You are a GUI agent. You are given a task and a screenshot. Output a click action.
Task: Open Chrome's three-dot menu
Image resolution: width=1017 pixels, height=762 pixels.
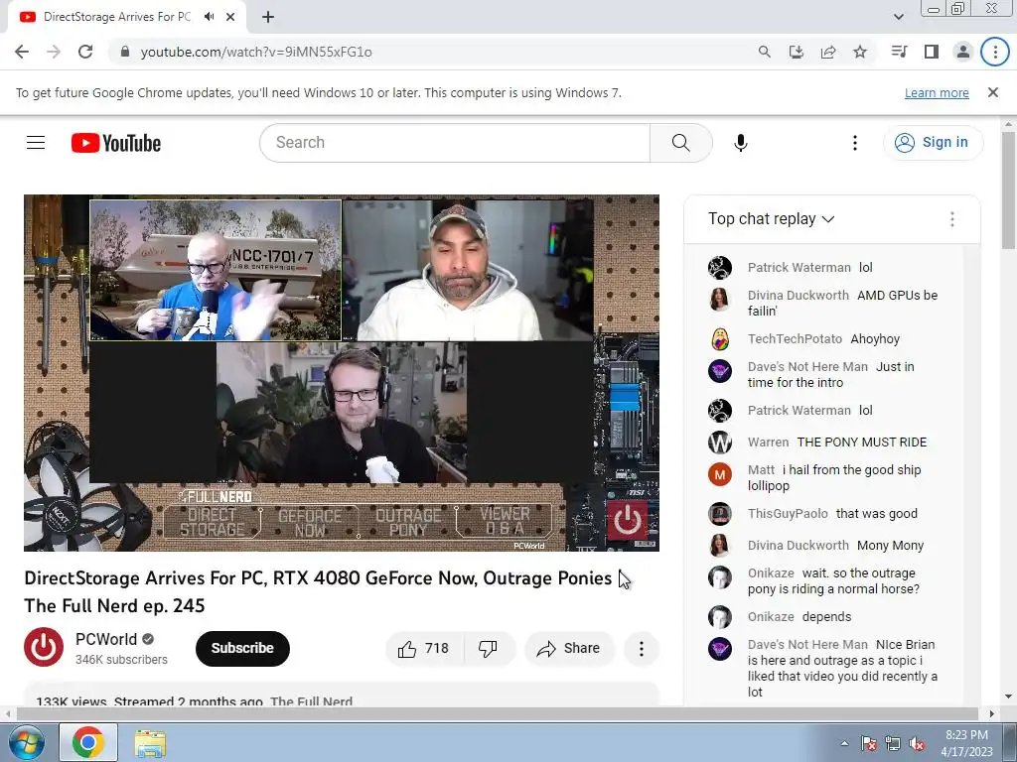click(x=995, y=52)
